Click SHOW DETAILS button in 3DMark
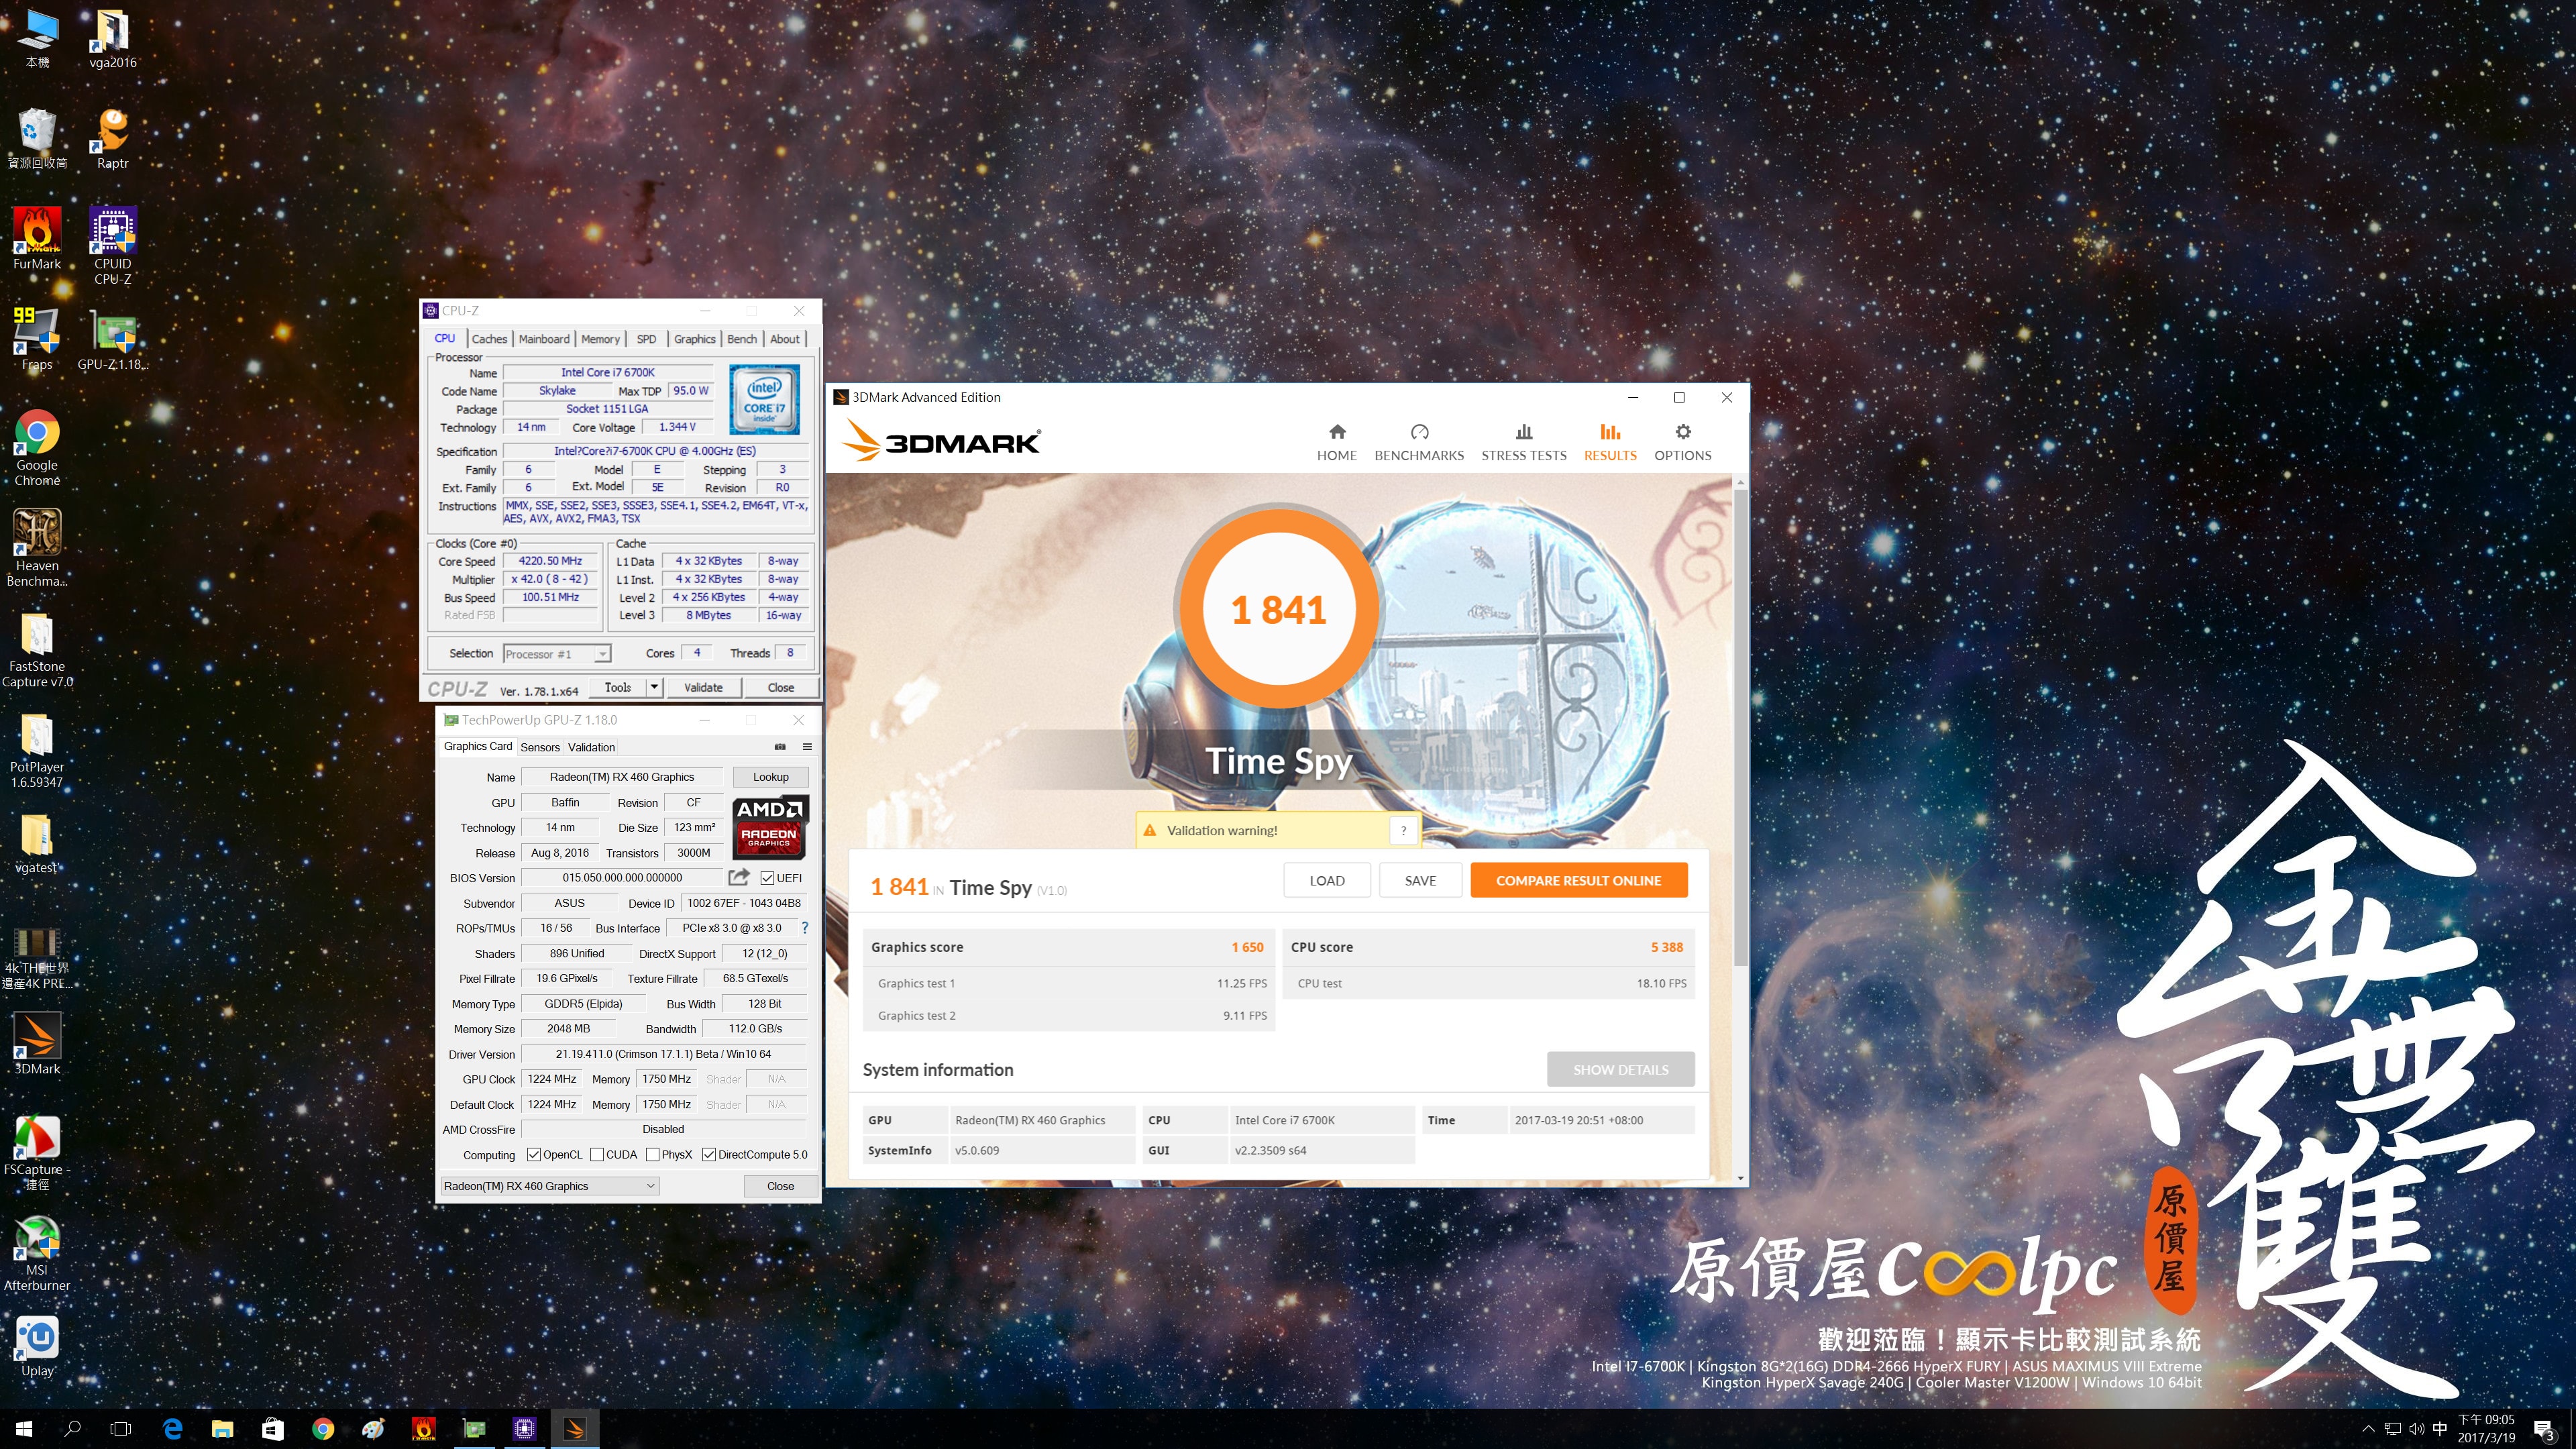 point(1621,1069)
